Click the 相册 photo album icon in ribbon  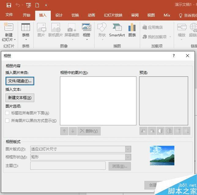[87, 27]
